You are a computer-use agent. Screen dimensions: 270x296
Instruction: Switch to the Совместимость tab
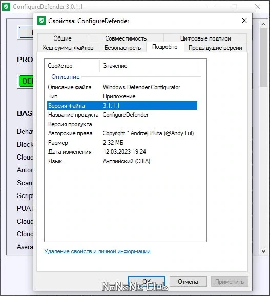(x=126, y=38)
